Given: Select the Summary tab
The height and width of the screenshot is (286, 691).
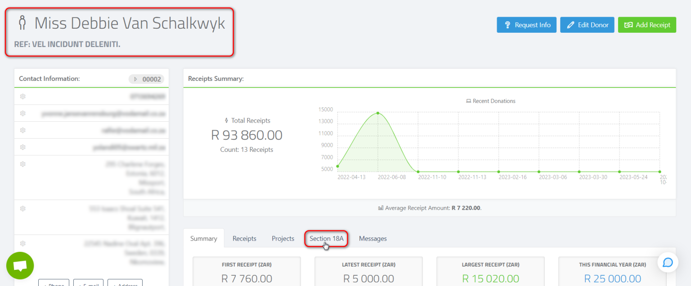Looking at the screenshot, I should 203,238.
